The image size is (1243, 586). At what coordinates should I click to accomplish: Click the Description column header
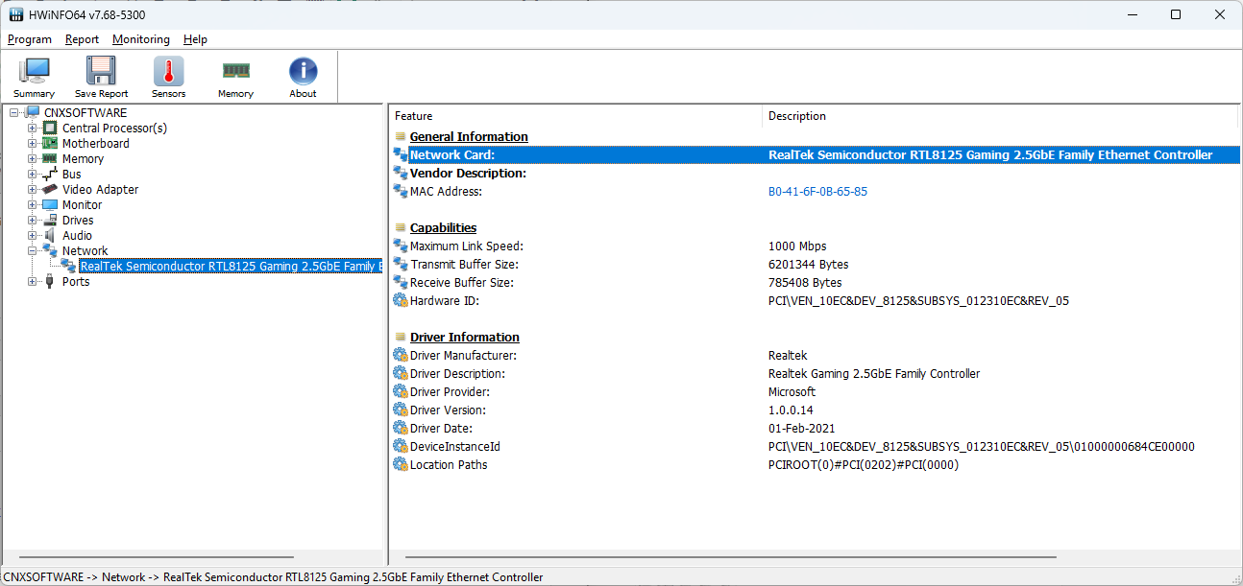(1000, 116)
